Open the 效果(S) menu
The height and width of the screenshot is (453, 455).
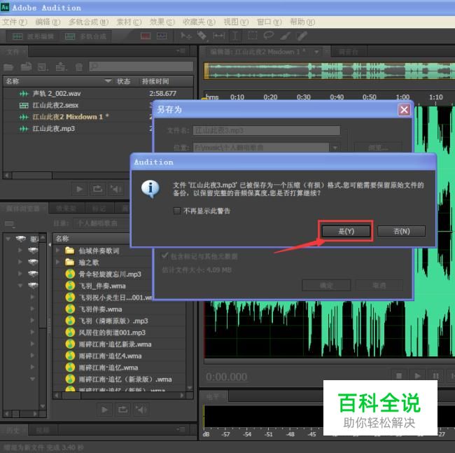pos(162,22)
